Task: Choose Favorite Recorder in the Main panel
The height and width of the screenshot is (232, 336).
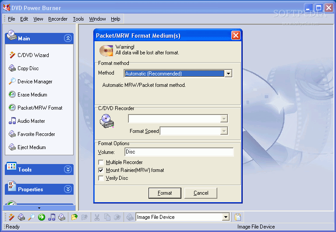Action: [32, 134]
